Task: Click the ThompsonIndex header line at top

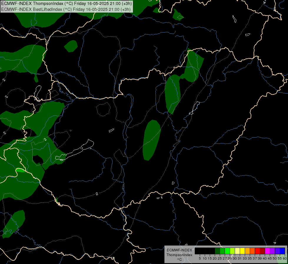Action: pyautogui.click(x=66, y=3)
